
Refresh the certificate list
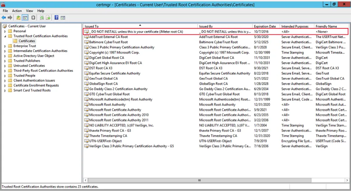pyautogui.click(x=42, y=18)
